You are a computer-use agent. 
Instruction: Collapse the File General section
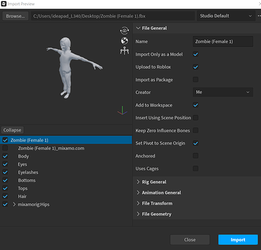pos(138,28)
